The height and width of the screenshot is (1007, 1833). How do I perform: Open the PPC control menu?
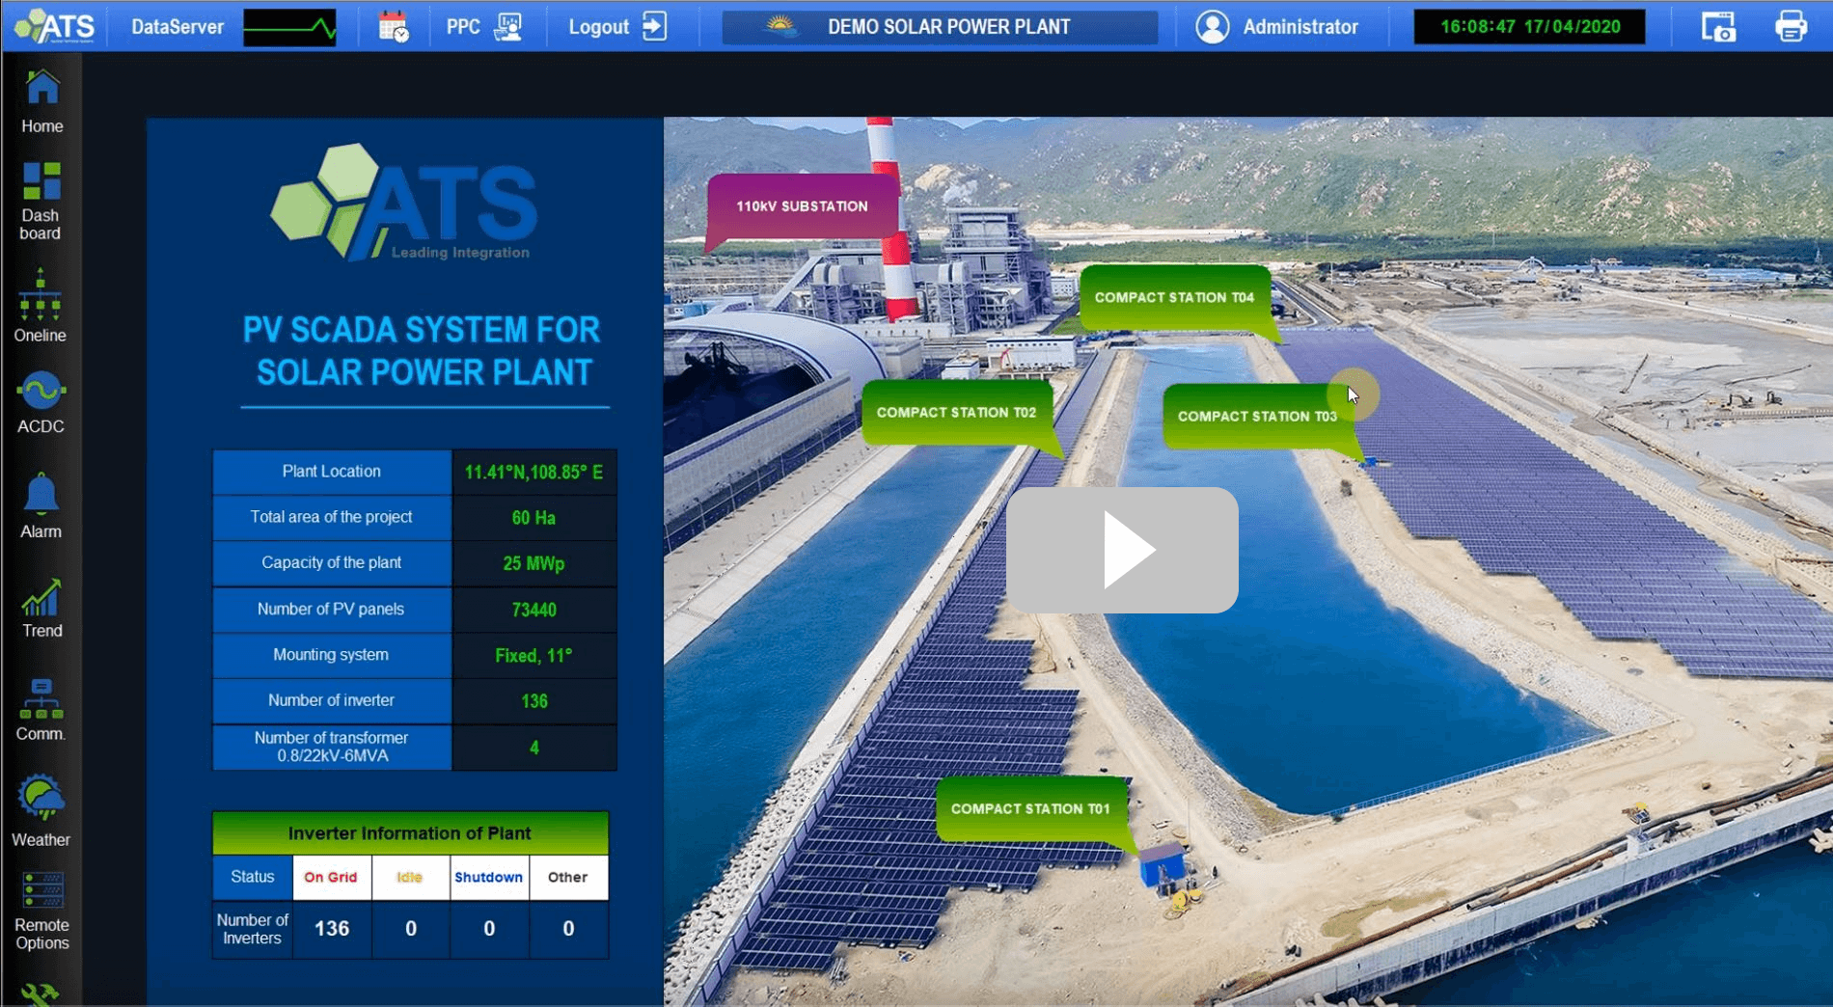[x=483, y=27]
